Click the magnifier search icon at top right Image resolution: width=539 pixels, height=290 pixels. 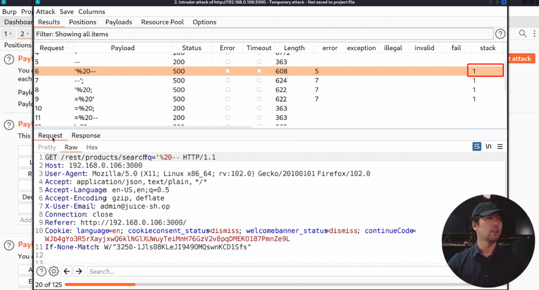point(523,34)
